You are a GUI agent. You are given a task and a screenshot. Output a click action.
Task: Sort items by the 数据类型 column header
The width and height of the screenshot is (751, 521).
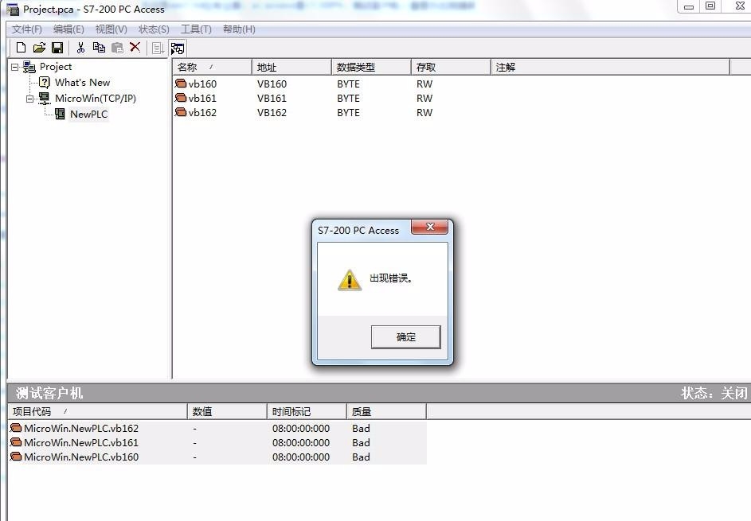(371, 67)
